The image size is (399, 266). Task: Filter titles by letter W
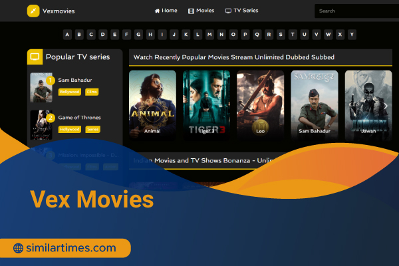(x=329, y=35)
